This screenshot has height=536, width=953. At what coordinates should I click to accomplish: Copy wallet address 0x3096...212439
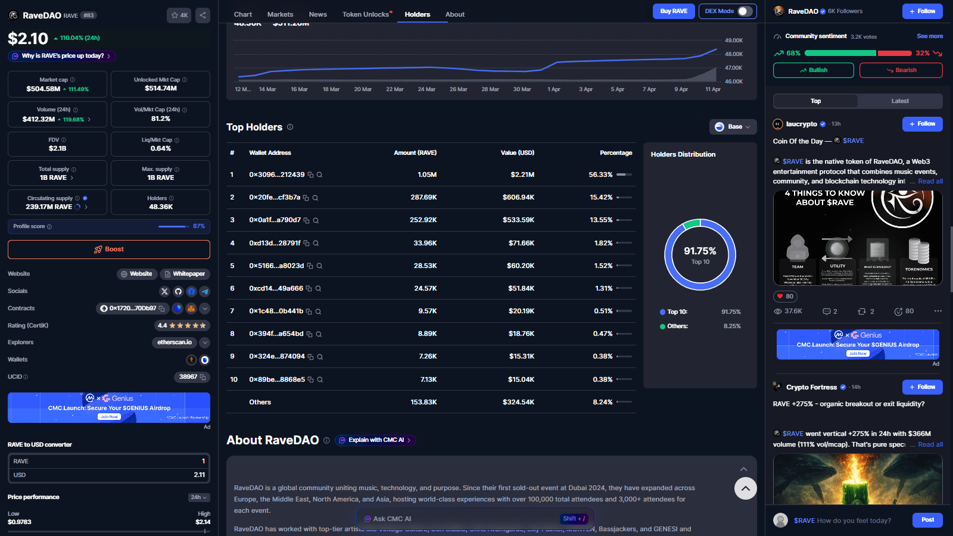pos(310,175)
